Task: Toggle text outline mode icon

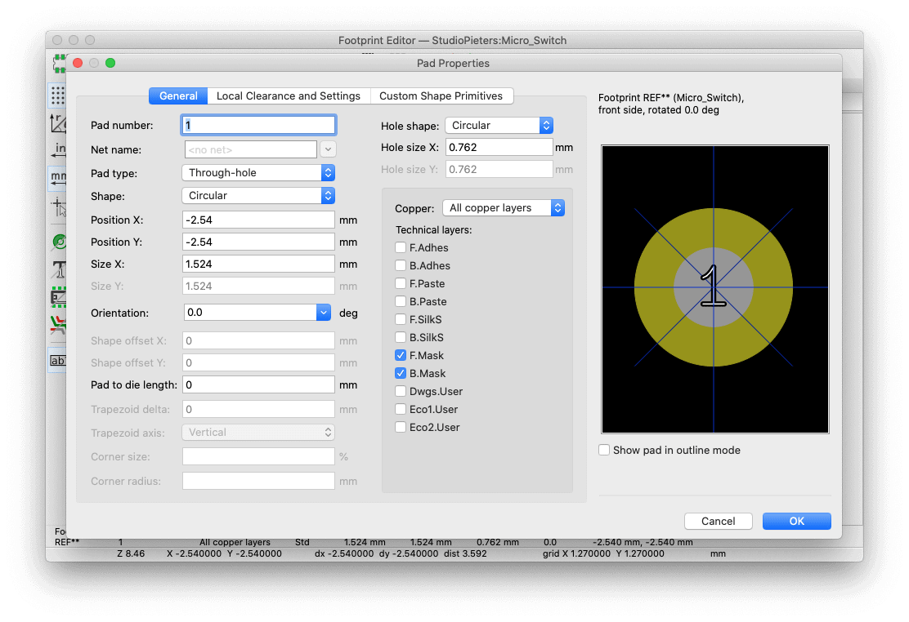Action: point(58,269)
